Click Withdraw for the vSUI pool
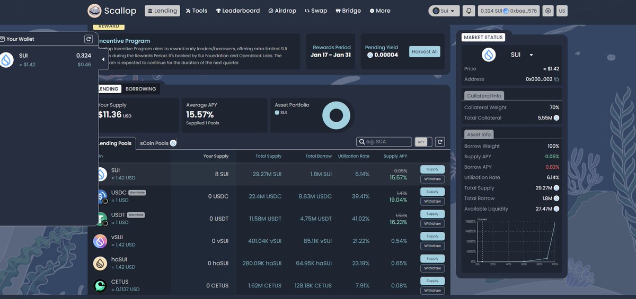 (432, 246)
